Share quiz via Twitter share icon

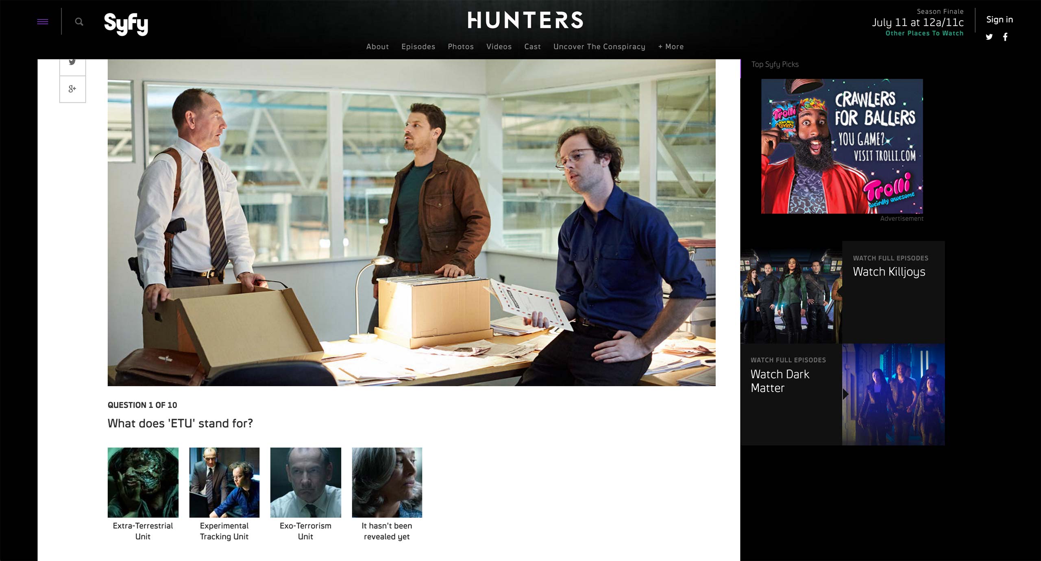72,63
